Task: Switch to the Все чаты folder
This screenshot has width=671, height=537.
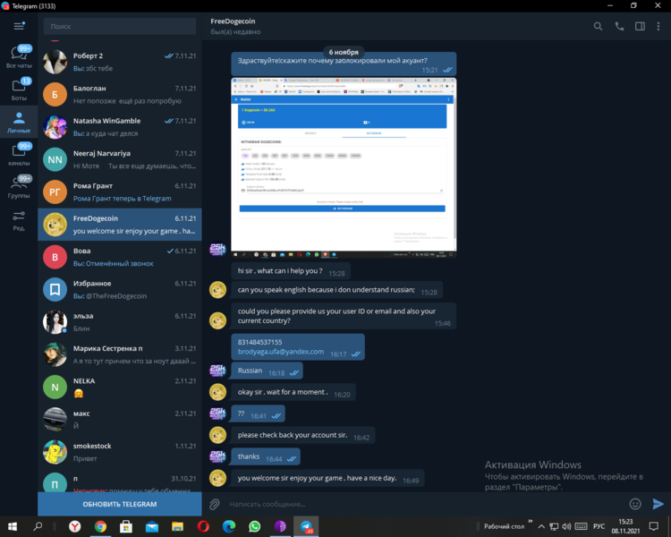Action: [19, 58]
